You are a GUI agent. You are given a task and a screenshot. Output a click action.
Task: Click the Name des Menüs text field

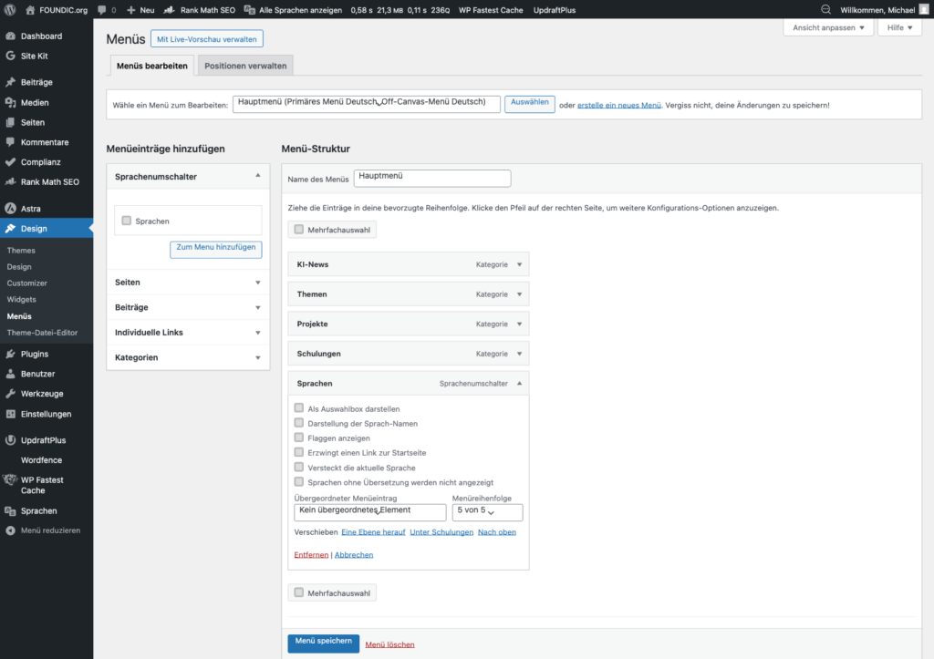pyautogui.click(x=432, y=179)
